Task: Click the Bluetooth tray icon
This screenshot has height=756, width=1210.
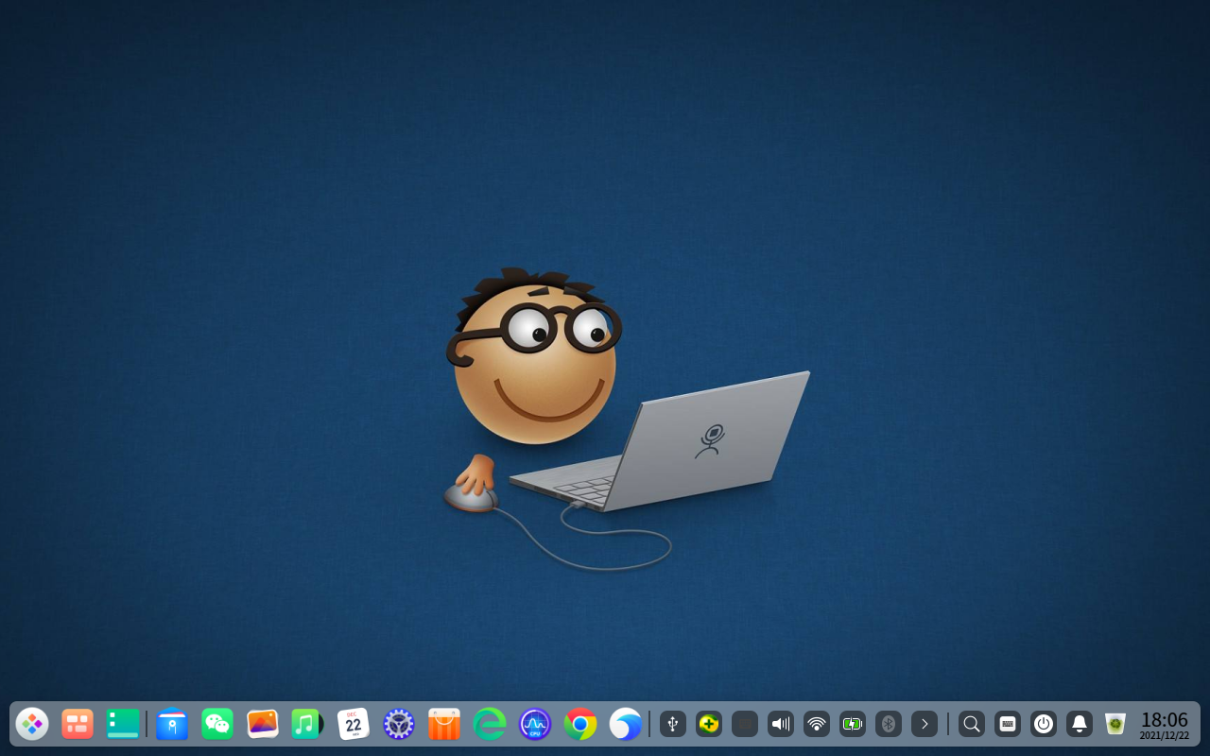Action: [x=889, y=724]
